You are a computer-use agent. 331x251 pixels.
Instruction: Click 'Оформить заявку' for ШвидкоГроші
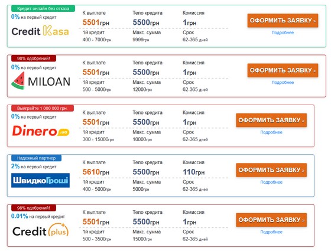(271, 170)
